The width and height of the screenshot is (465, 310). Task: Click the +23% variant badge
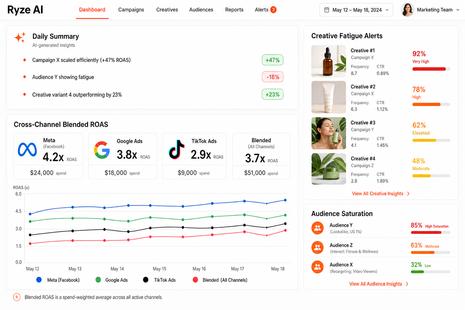tap(272, 94)
